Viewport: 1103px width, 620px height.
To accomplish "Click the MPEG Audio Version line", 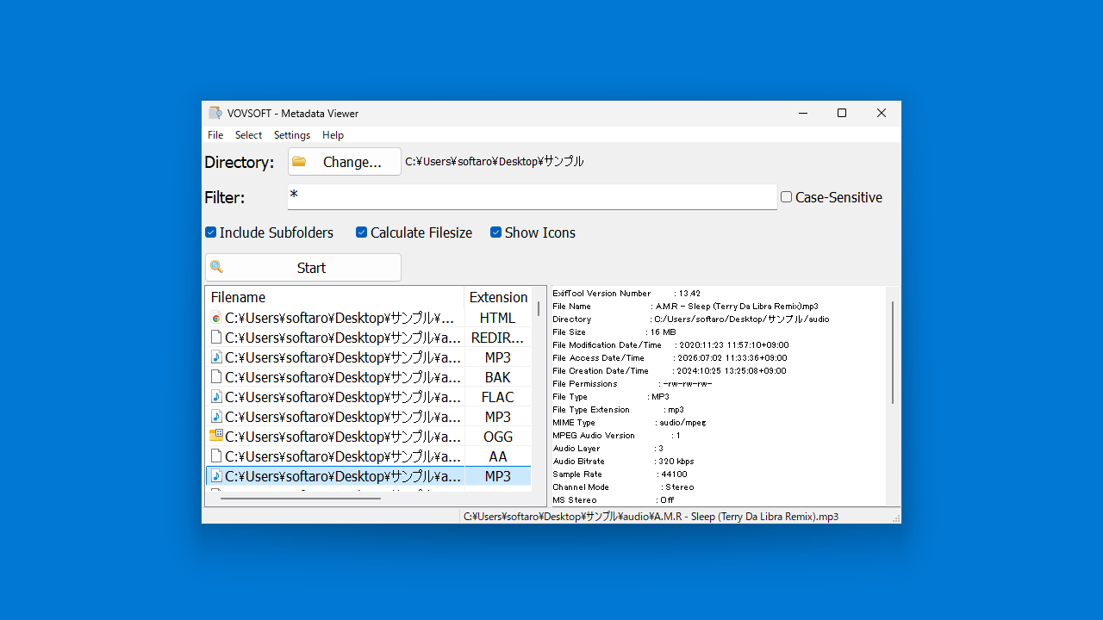I will 616,436.
